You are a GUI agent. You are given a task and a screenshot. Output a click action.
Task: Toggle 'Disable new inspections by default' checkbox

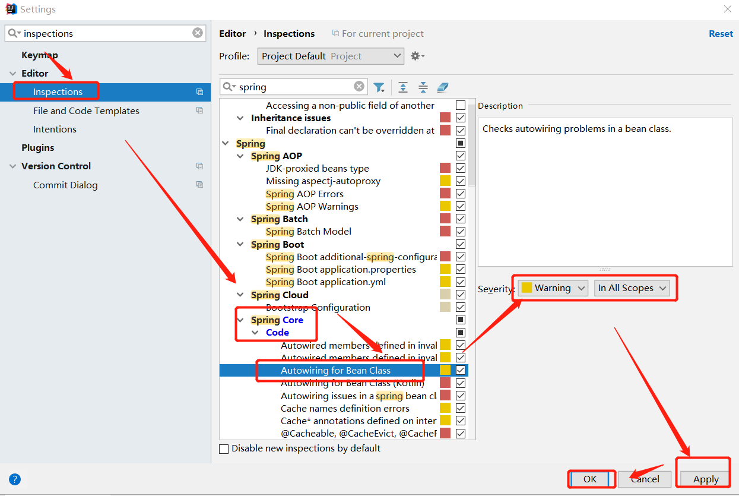(224, 449)
